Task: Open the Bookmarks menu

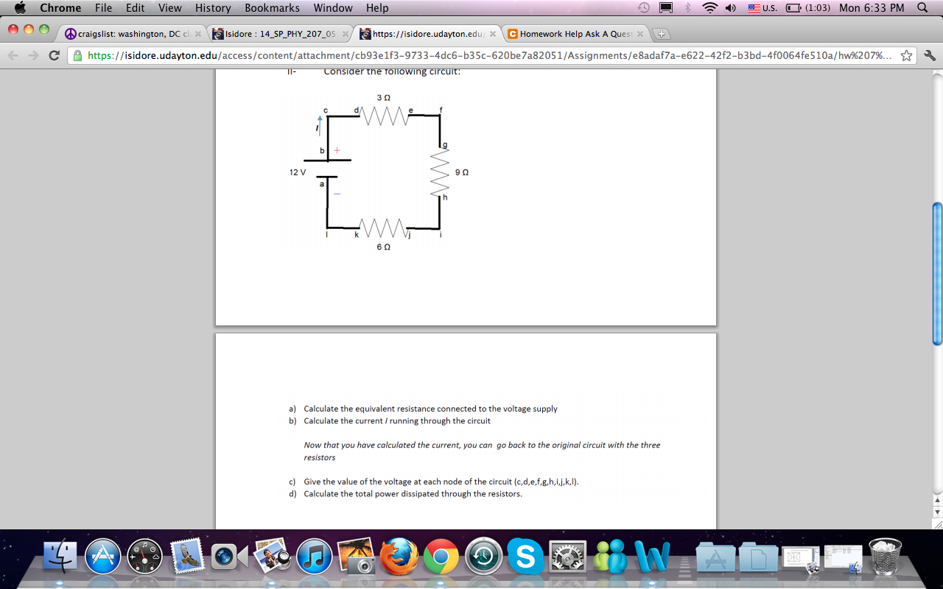Action: tap(272, 8)
